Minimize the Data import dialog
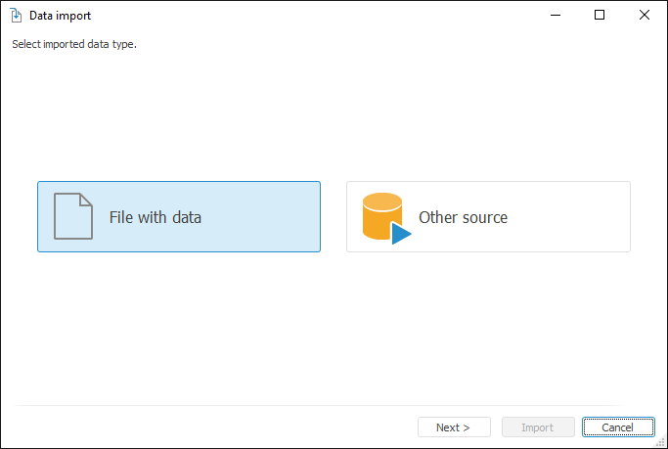The width and height of the screenshot is (668, 449). (x=555, y=16)
